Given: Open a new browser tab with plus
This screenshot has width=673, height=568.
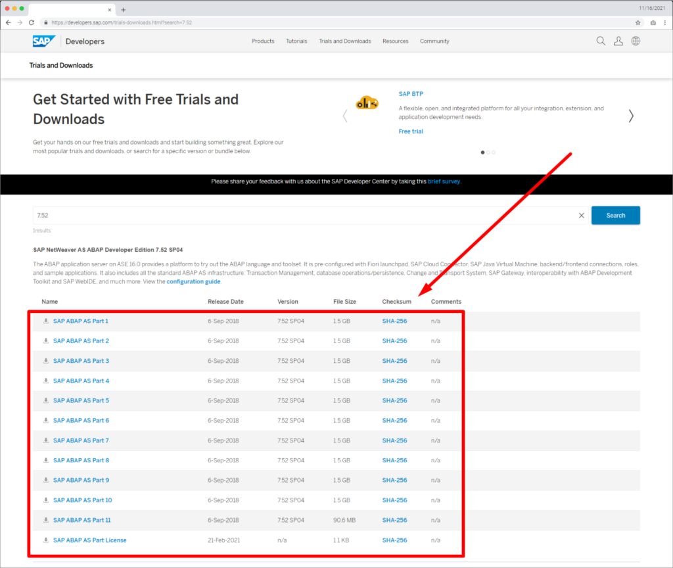Looking at the screenshot, I should (x=123, y=9).
